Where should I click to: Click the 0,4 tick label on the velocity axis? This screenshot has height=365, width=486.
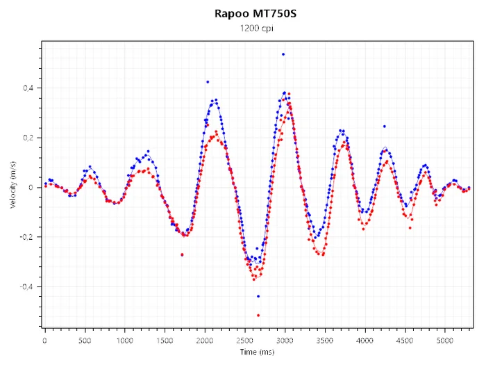coord(28,88)
